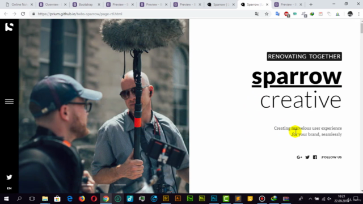Click the 'Creating marvelous user experience' text
The height and width of the screenshot is (204, 363).
click(x=307, y=128)
